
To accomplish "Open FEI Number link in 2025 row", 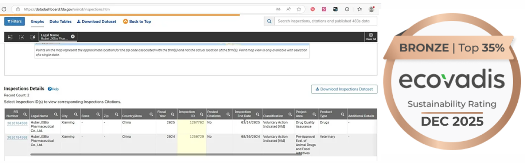I will click(17, 123).
